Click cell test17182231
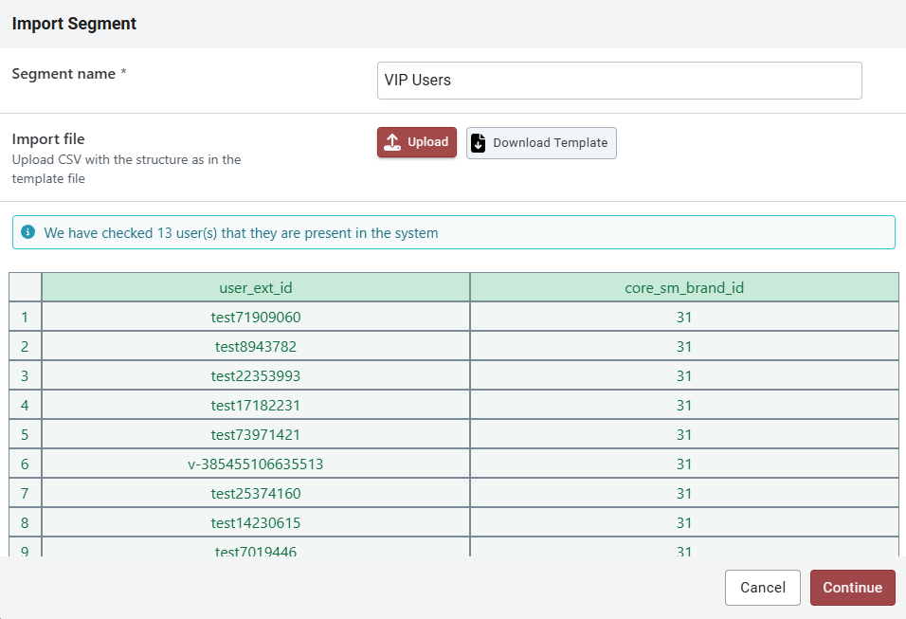Image resolution: width=906 pixels, height=619 pixels. [x=256, y=405]
